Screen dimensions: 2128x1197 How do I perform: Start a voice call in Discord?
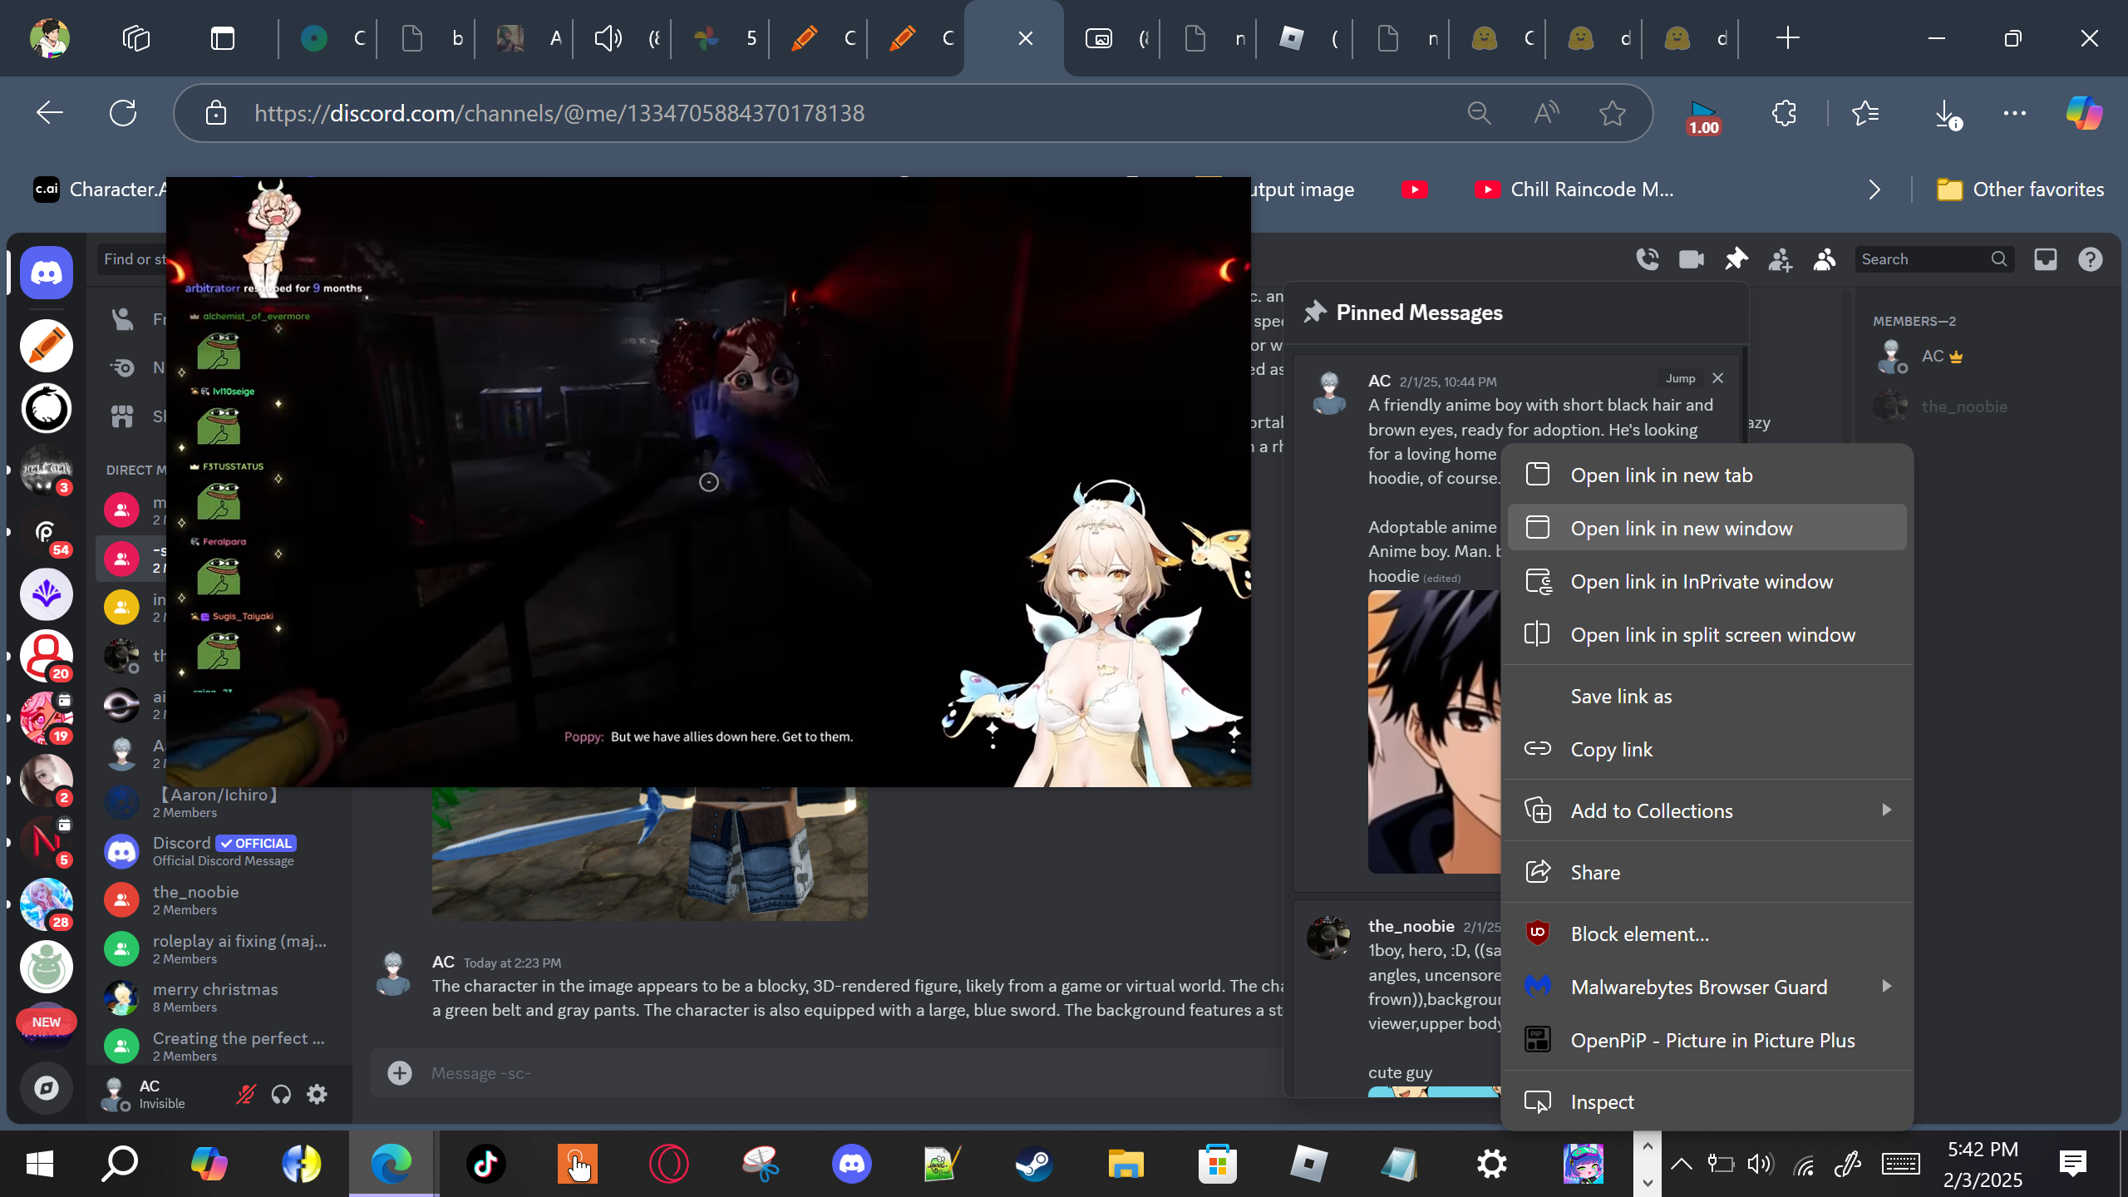click(x=1648, y=259)
